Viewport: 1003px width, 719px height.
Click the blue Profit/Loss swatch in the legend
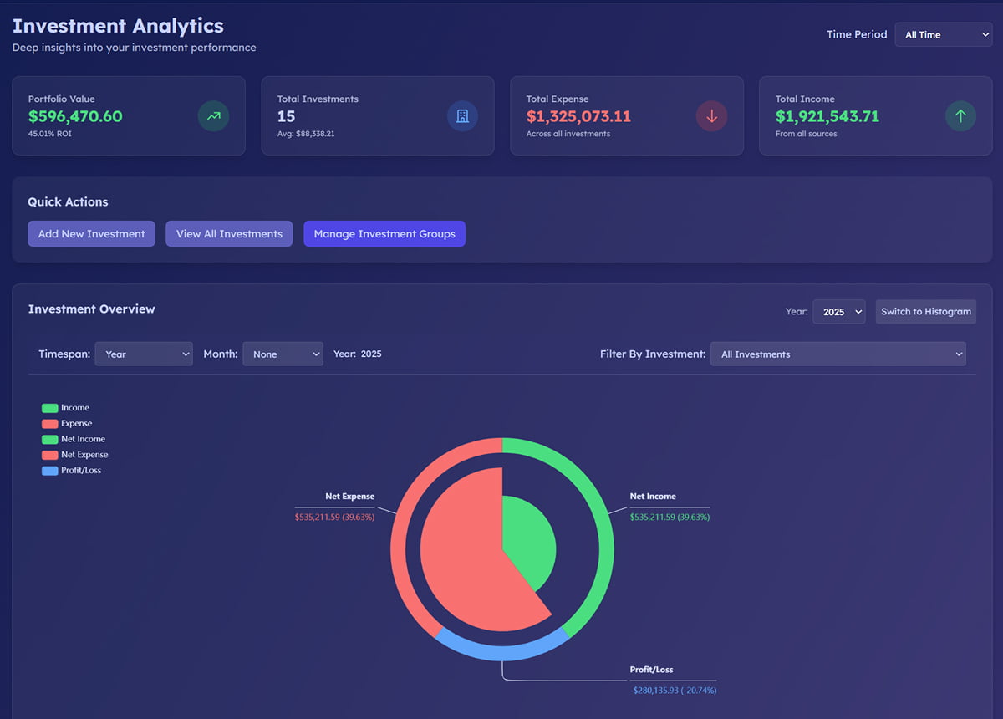click(50, 471)
